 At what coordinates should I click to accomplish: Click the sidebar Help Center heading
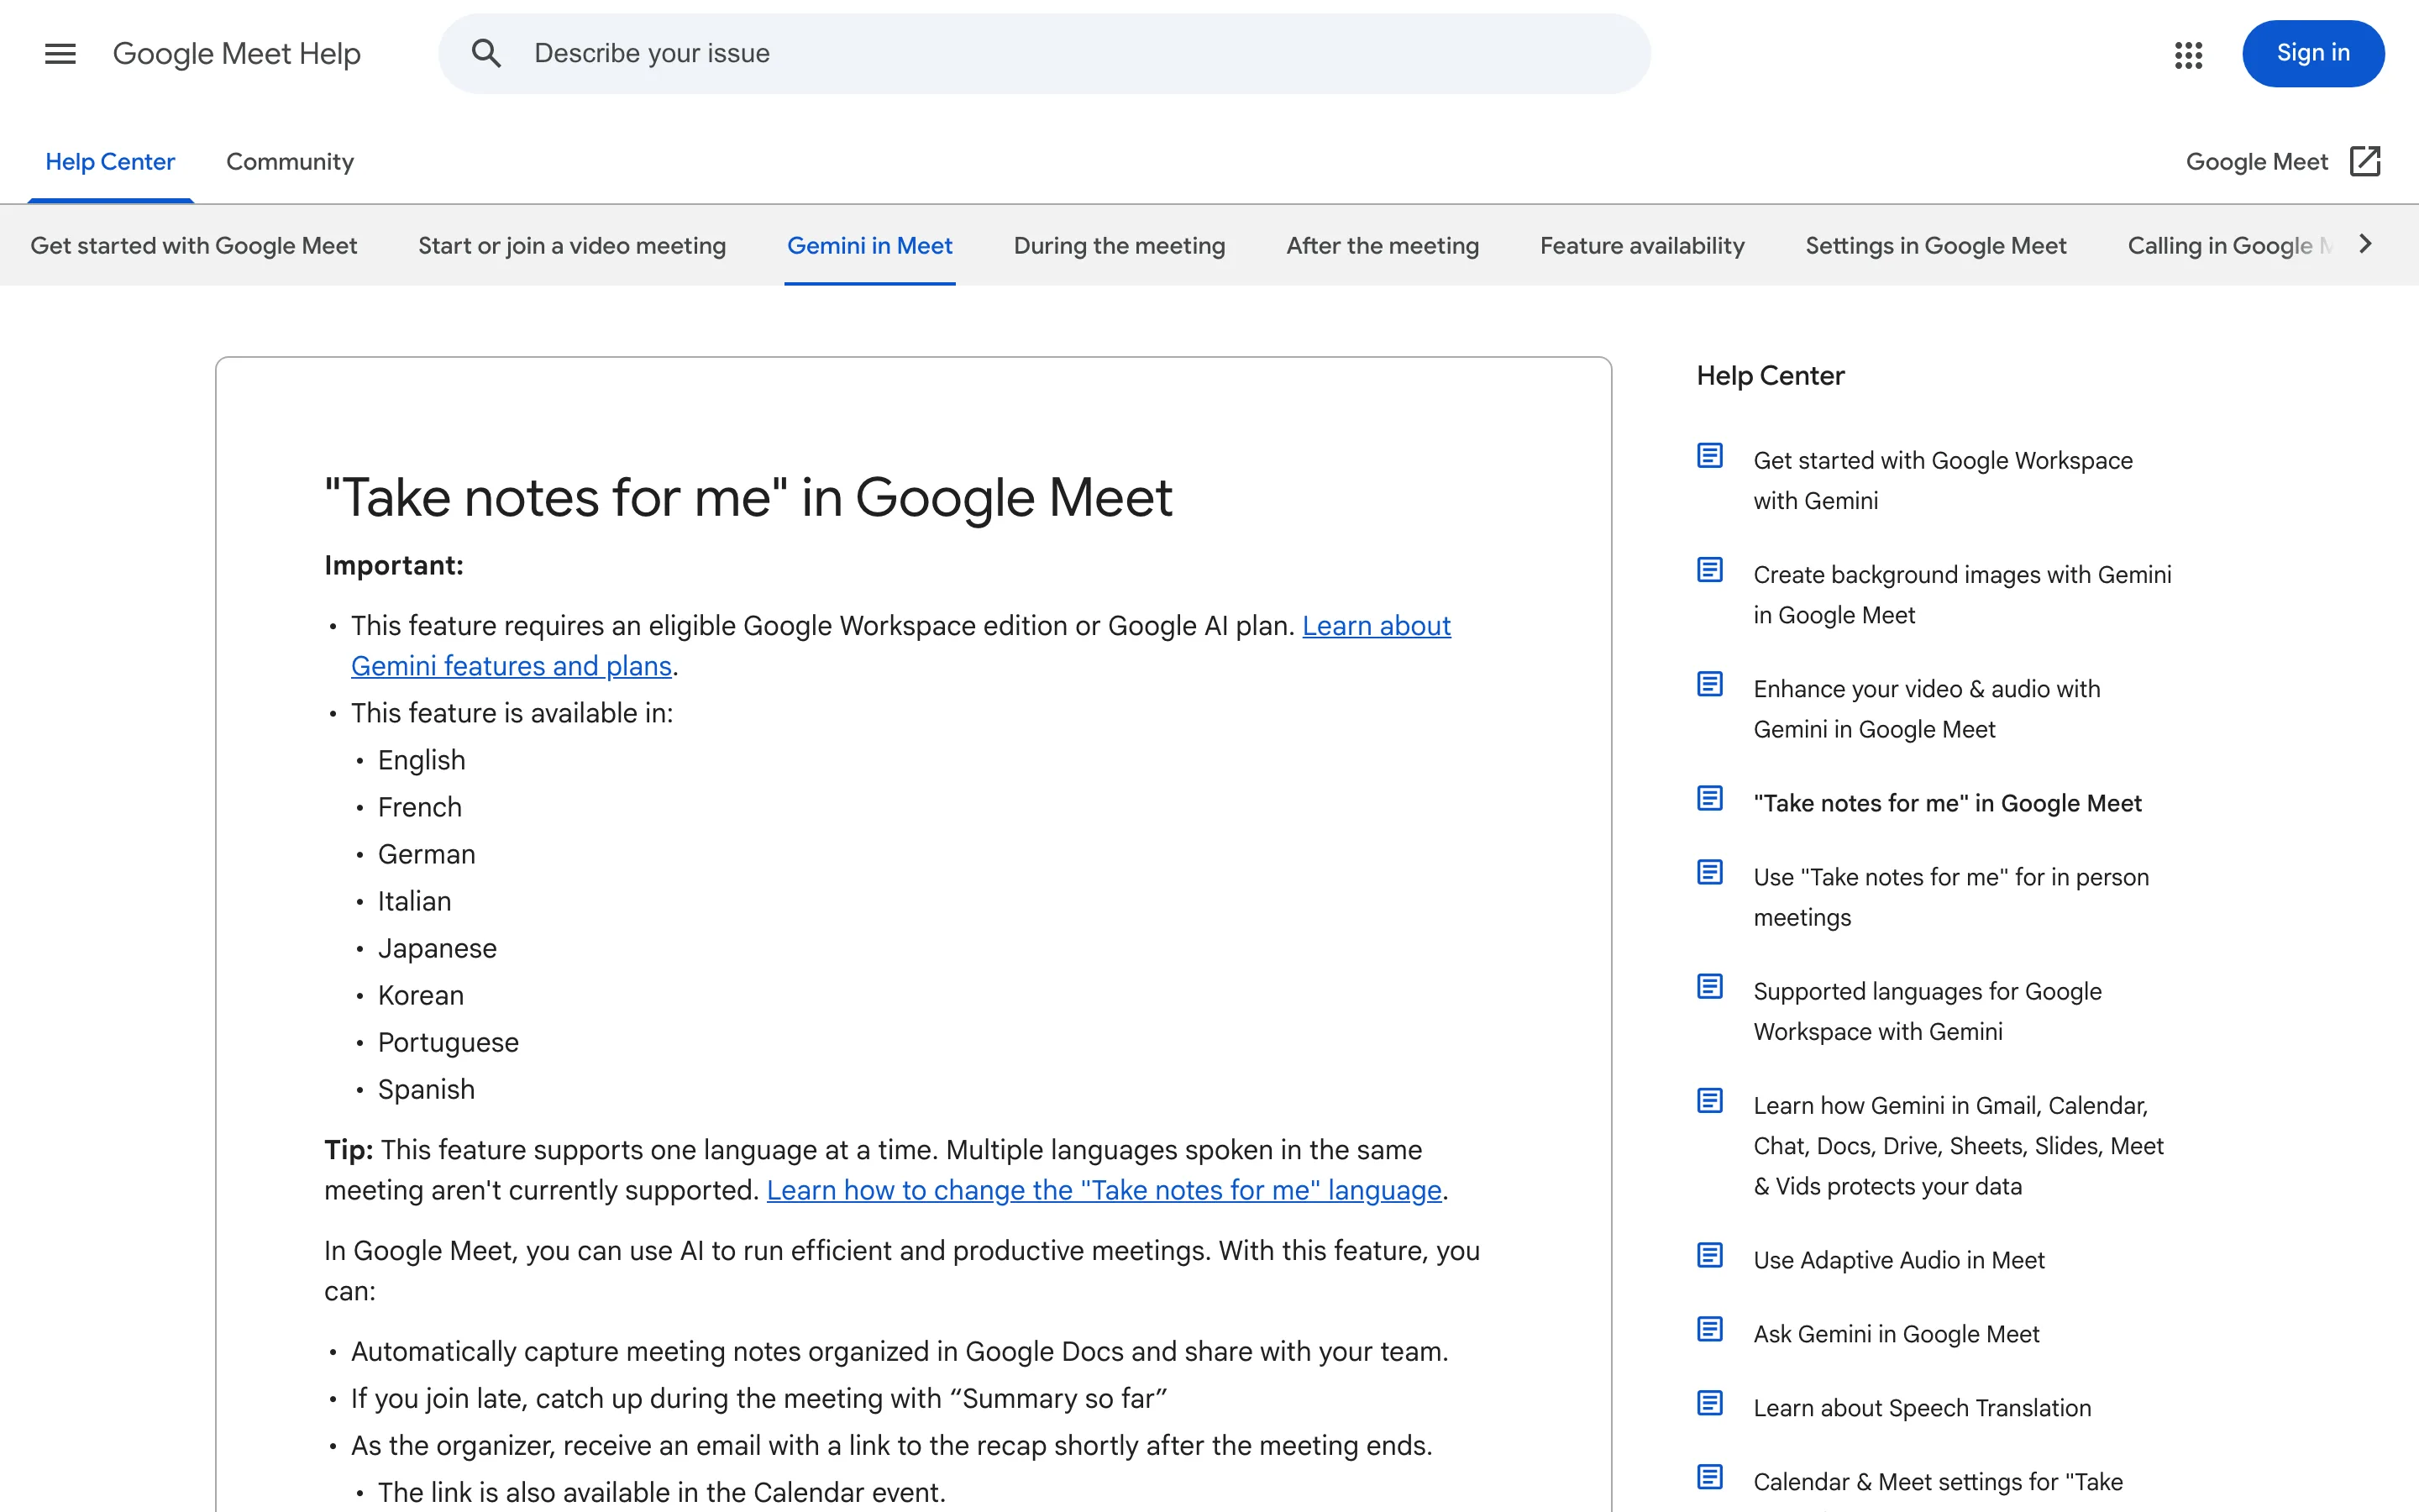[x=1769, y=376]
